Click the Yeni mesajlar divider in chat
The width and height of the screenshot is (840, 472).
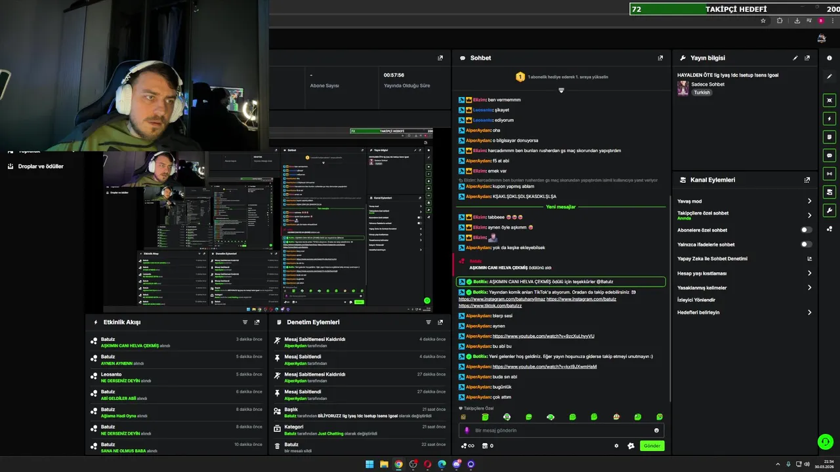560,206
